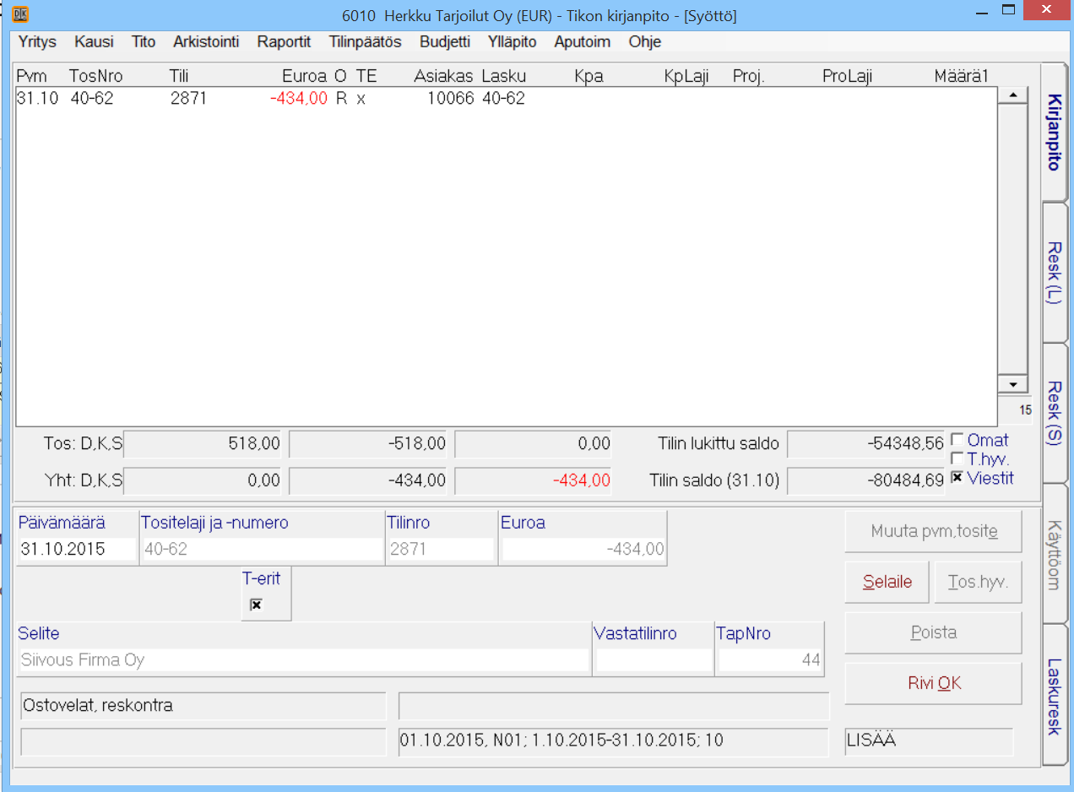Open the Tito menu
The width and height of the screenshot is (1074, 792).
pos(144,41)
